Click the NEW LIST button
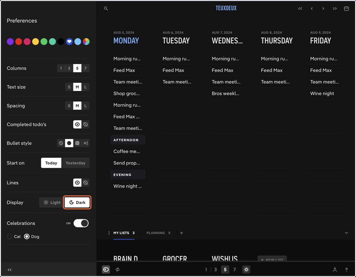 (272, 259)
